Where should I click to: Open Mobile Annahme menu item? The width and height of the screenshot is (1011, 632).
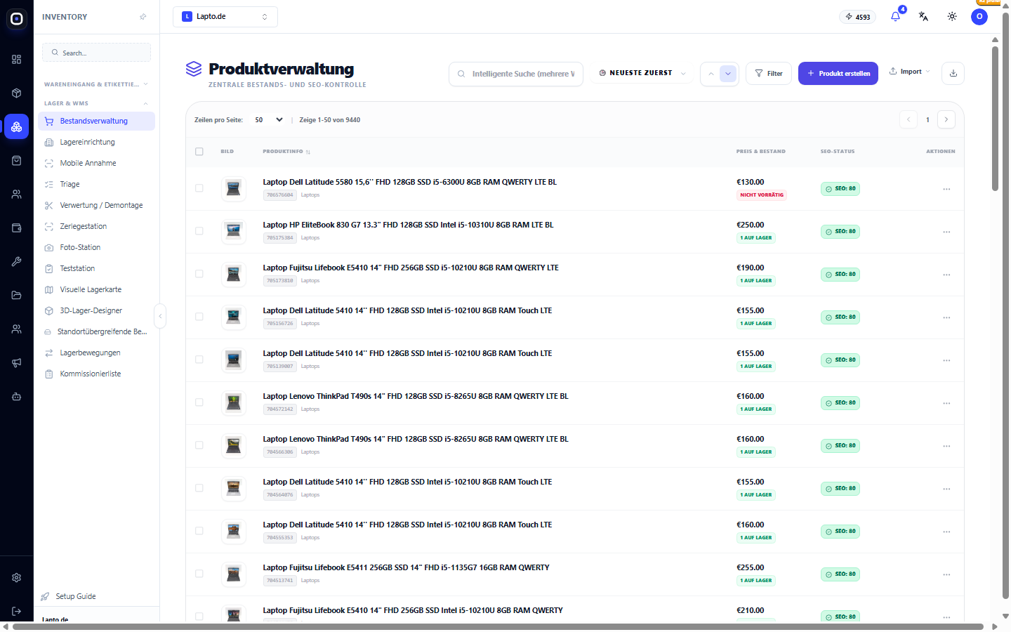(x=96, y=163)
